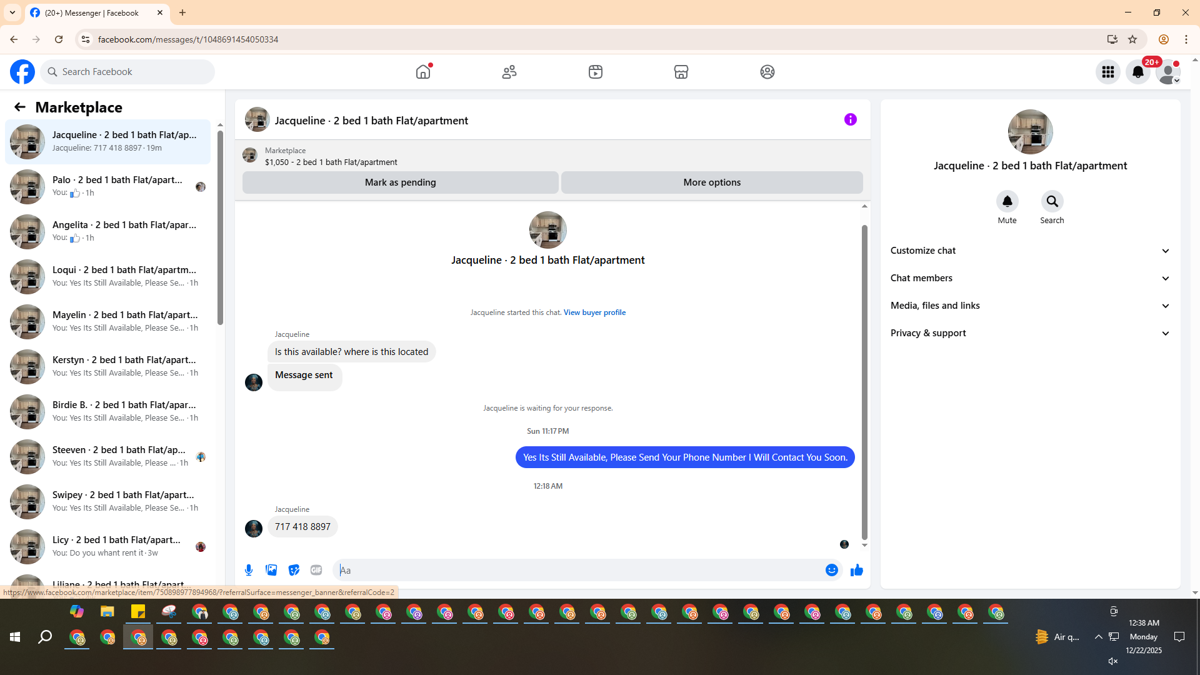1200x675 pixels.
Task: Click the Facebook logo
Action: pyautogui.click(x=22, y=72)
